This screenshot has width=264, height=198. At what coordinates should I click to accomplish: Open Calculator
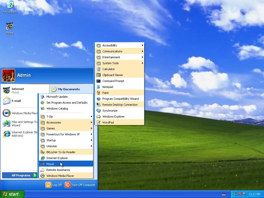pos(120,69)
